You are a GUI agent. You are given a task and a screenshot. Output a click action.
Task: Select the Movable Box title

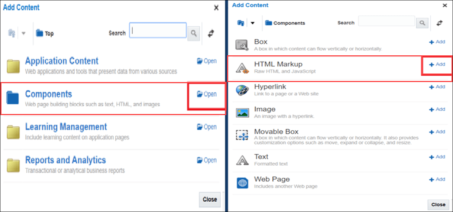point(276,131)
